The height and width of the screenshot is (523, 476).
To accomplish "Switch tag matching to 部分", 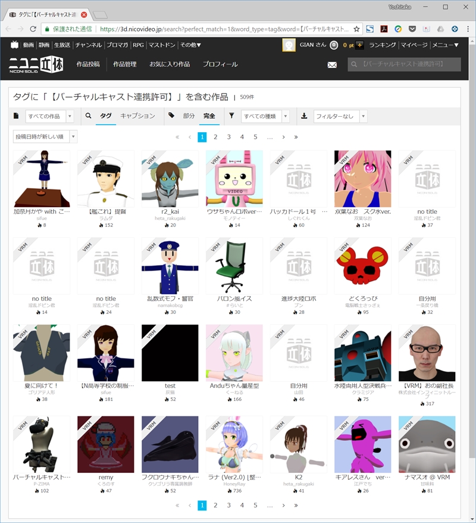I will pos(189,116).
